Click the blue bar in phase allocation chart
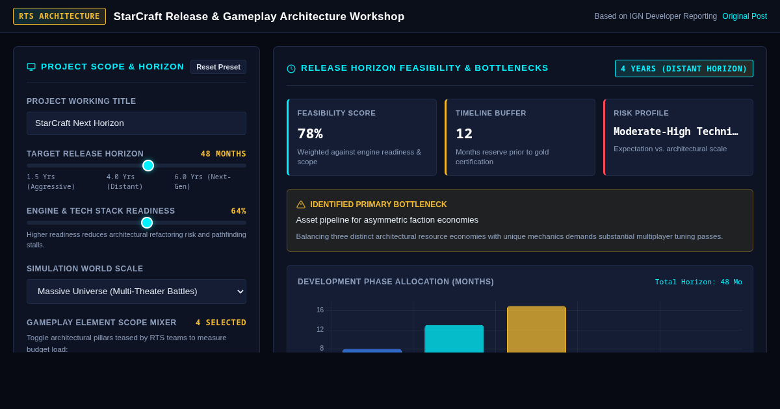780x409 pixels. [372, 351]
